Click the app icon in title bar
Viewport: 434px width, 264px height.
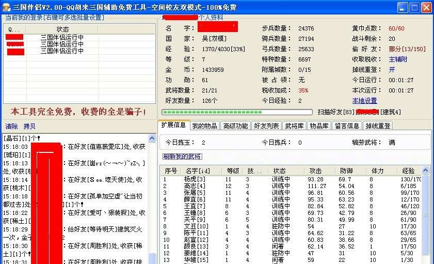(6, 7)
